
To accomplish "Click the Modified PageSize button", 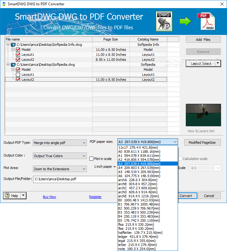I will (202, 142).
